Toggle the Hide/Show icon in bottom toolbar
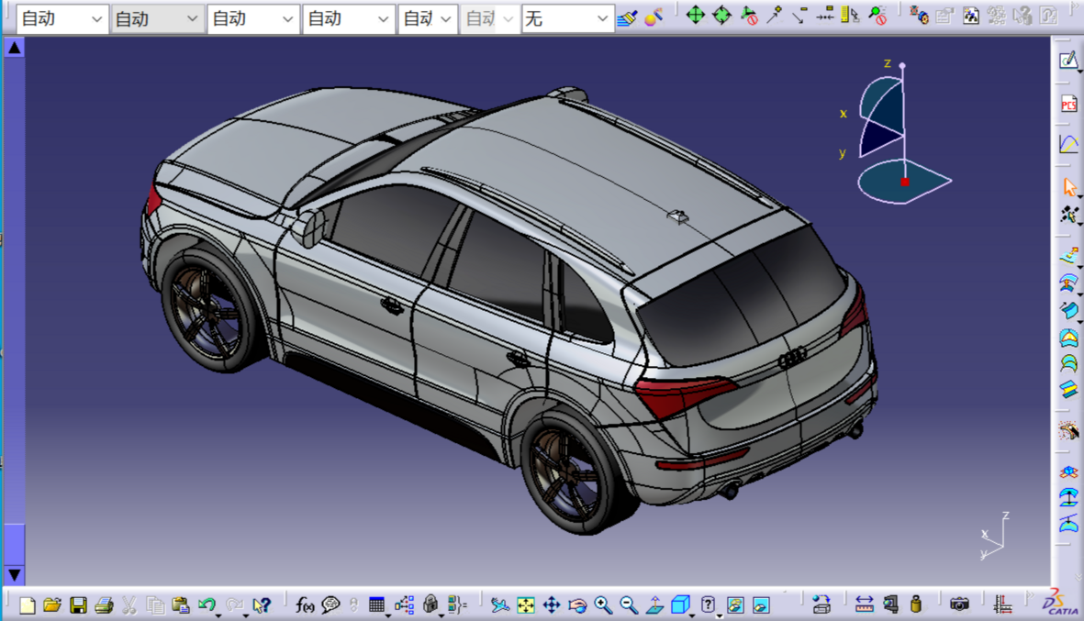Viewport: 1084px width, 621px height. (x=735, y=604)
